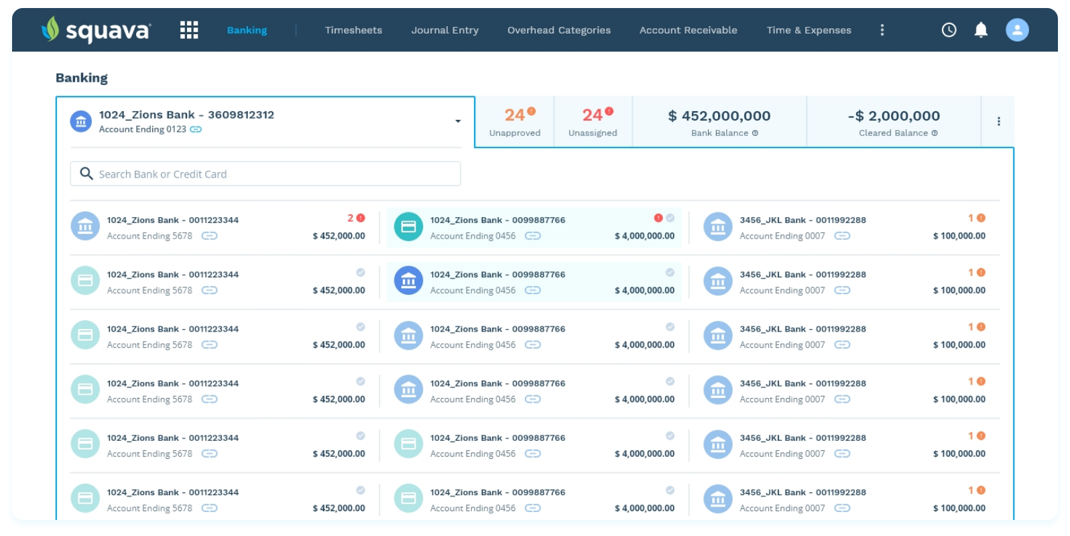Open the user profile avatar
The height and width of the screenshot is (536, 1070).
[x=1017, y=29]
